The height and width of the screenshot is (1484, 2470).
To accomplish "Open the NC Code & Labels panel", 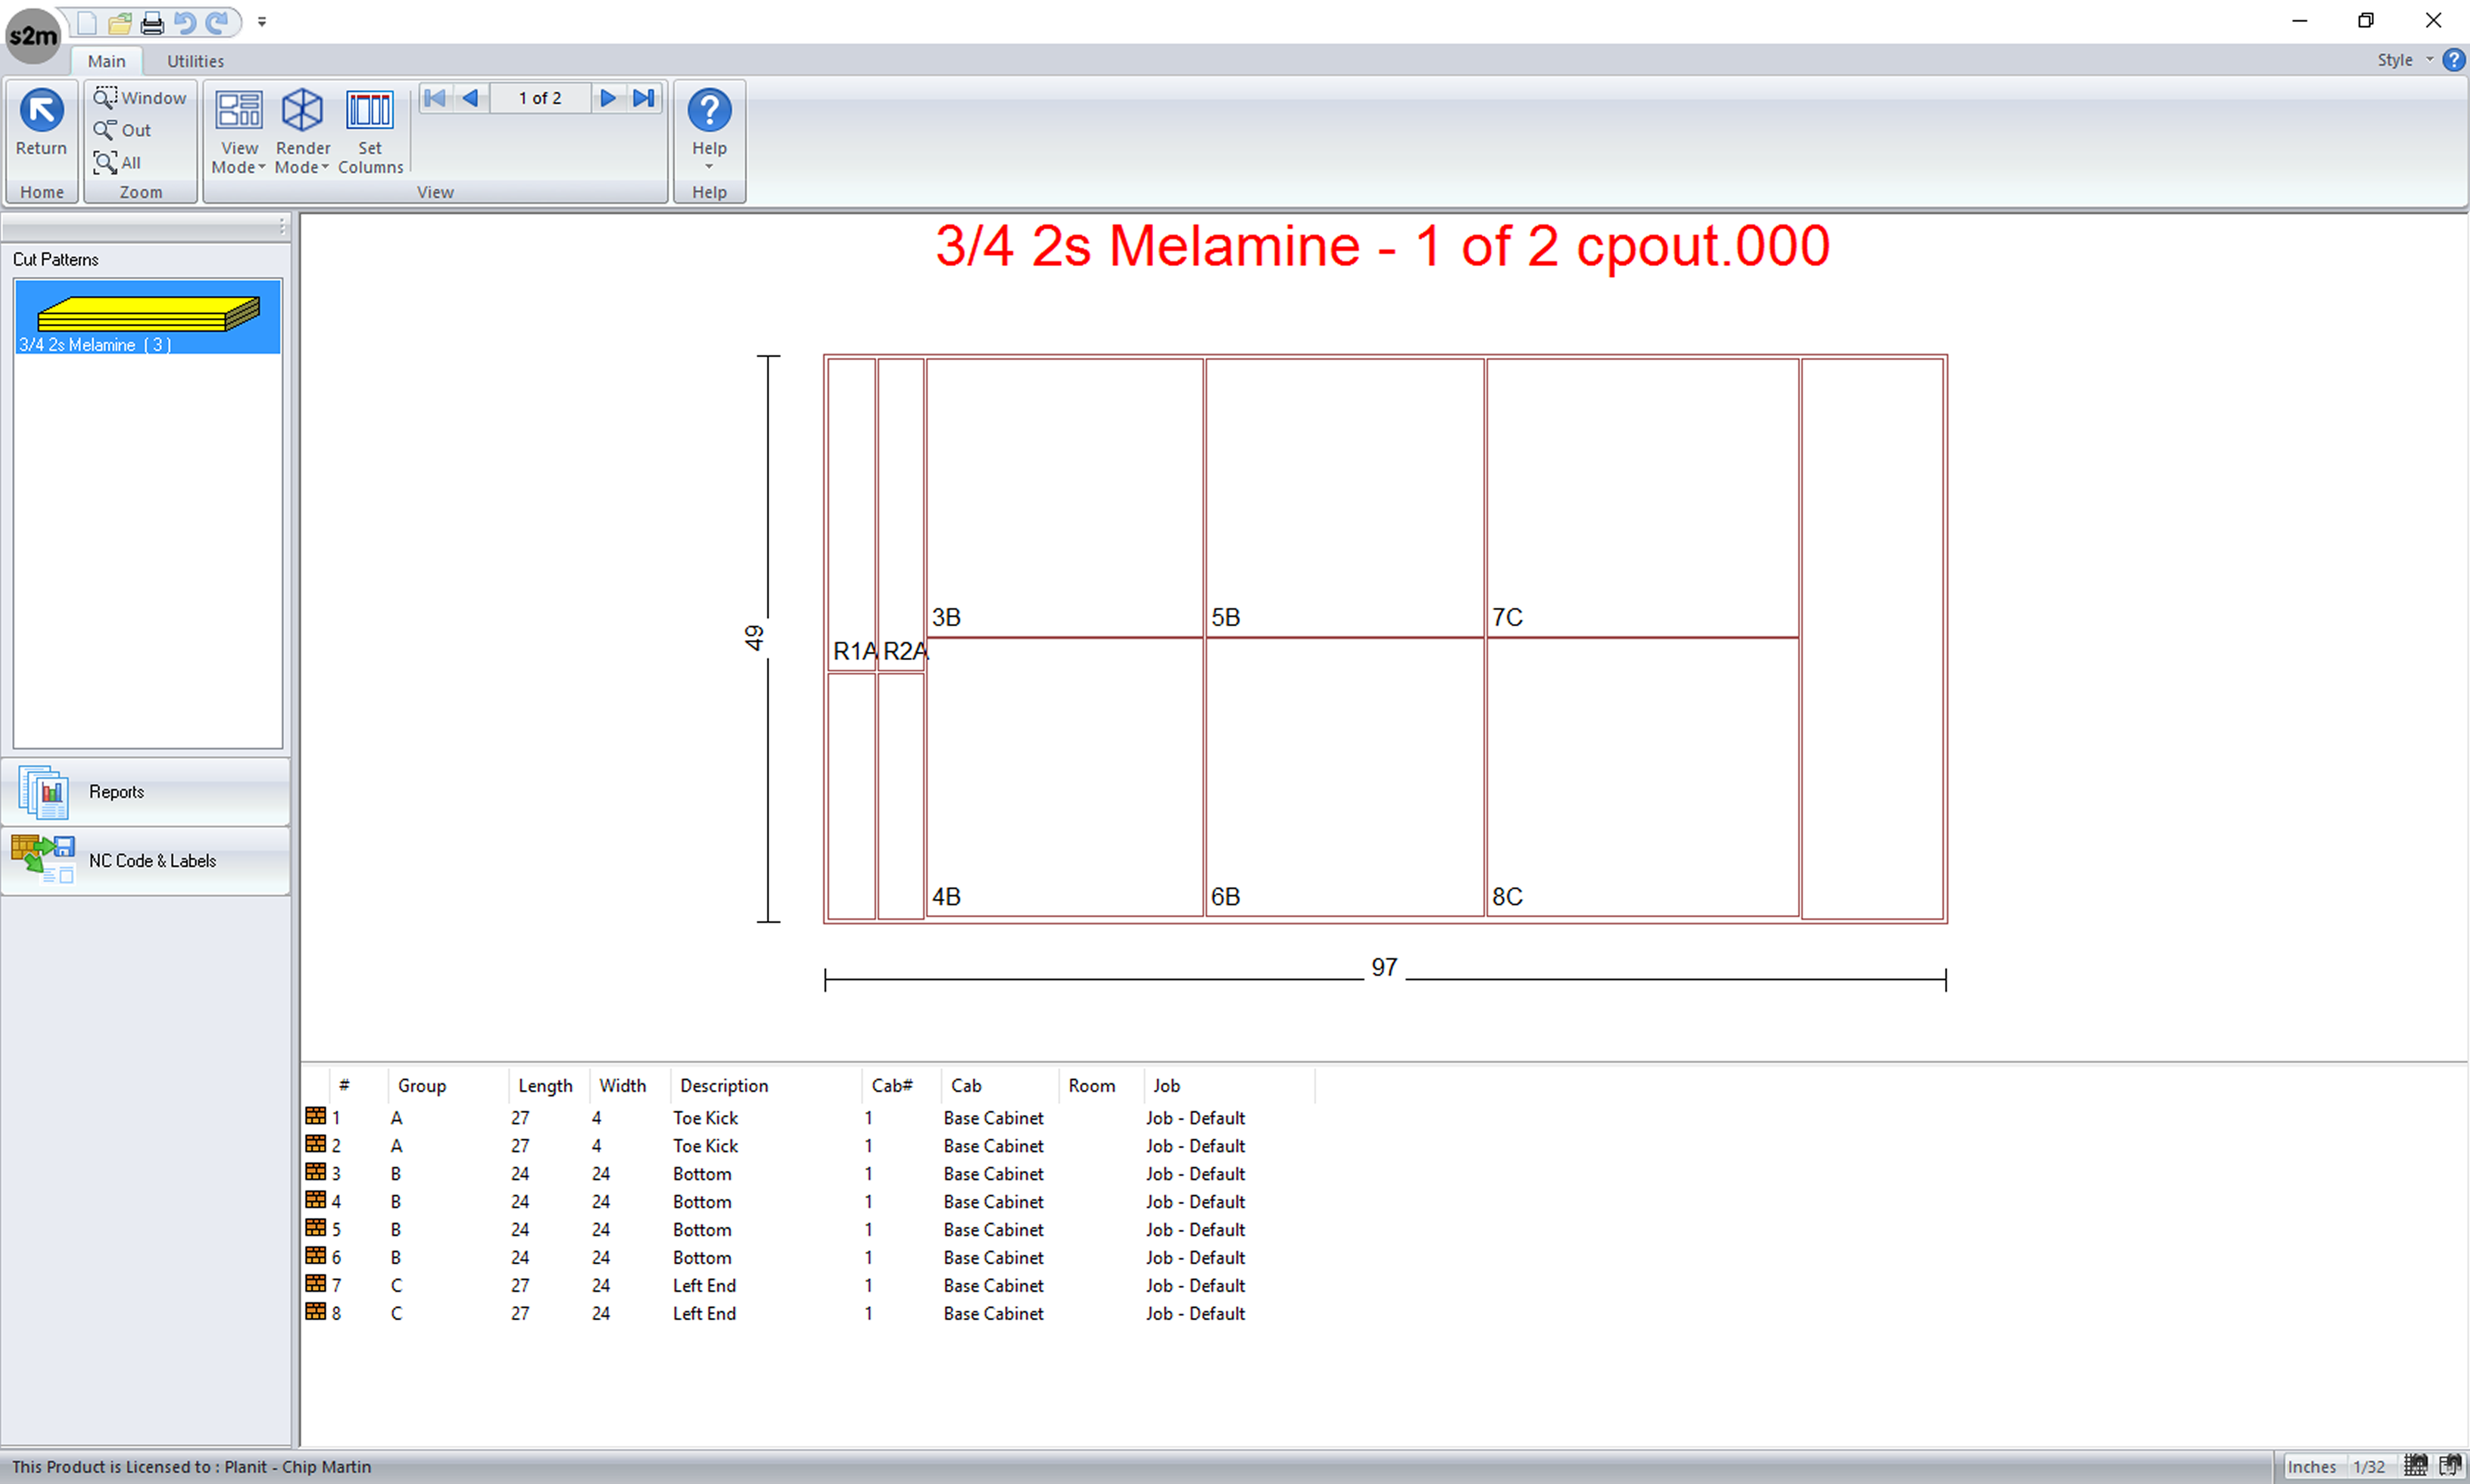I will click(x=146, y=861).
